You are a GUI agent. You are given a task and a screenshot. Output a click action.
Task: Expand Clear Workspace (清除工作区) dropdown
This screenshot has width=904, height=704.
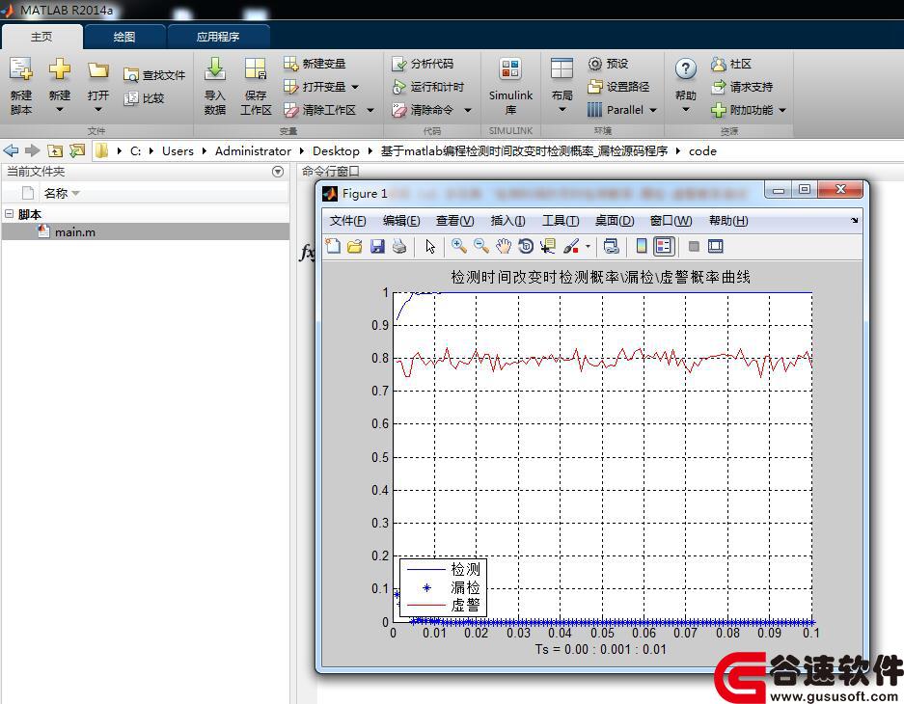(370, 110)
